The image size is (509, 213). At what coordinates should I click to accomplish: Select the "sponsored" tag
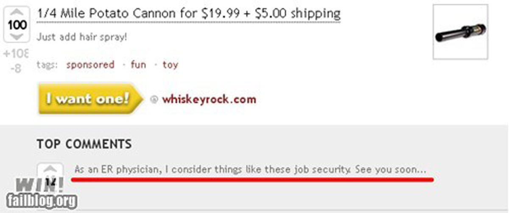pos(90,65)
